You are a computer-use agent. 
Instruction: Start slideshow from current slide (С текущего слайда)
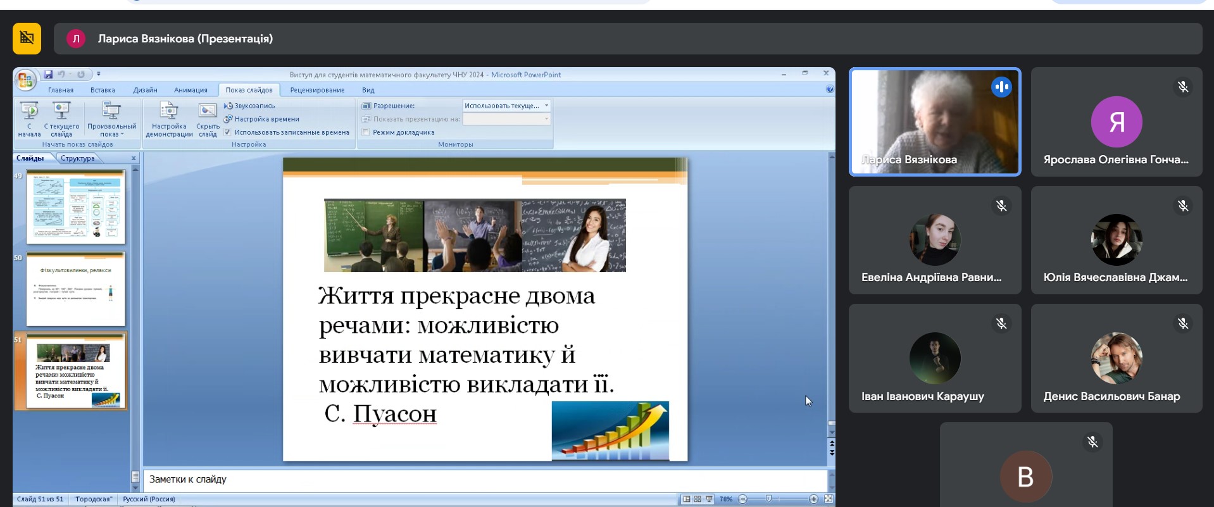tap(61, 119)
